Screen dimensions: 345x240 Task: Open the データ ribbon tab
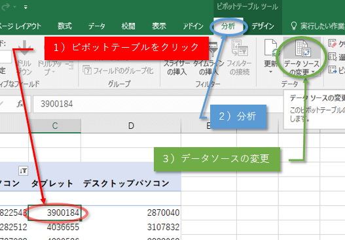[97, 26]
